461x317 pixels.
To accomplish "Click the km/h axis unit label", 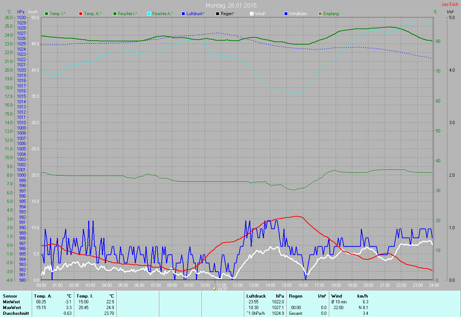I will point(33,12).
